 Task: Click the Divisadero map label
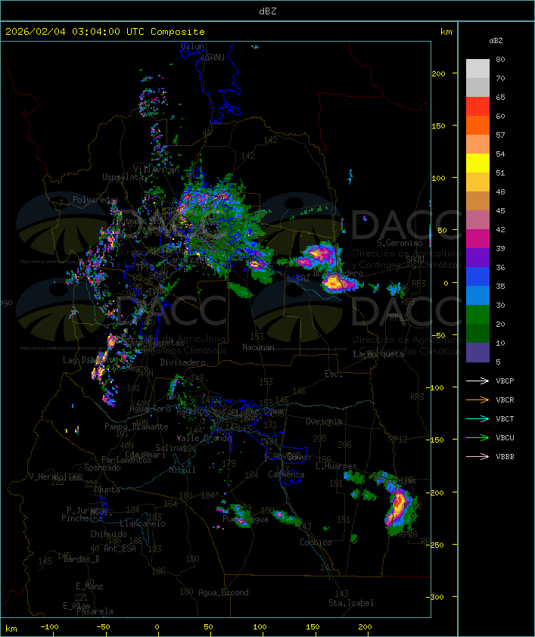[182, 362]
